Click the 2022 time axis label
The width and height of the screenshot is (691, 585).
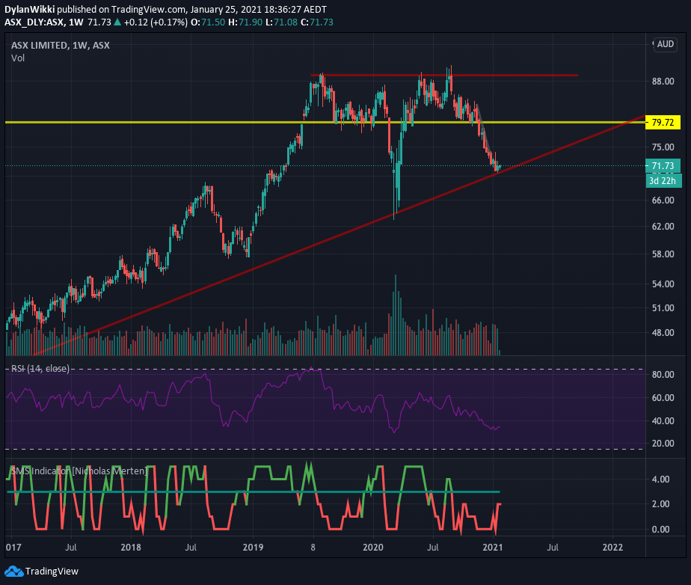[x=612, y=547]
